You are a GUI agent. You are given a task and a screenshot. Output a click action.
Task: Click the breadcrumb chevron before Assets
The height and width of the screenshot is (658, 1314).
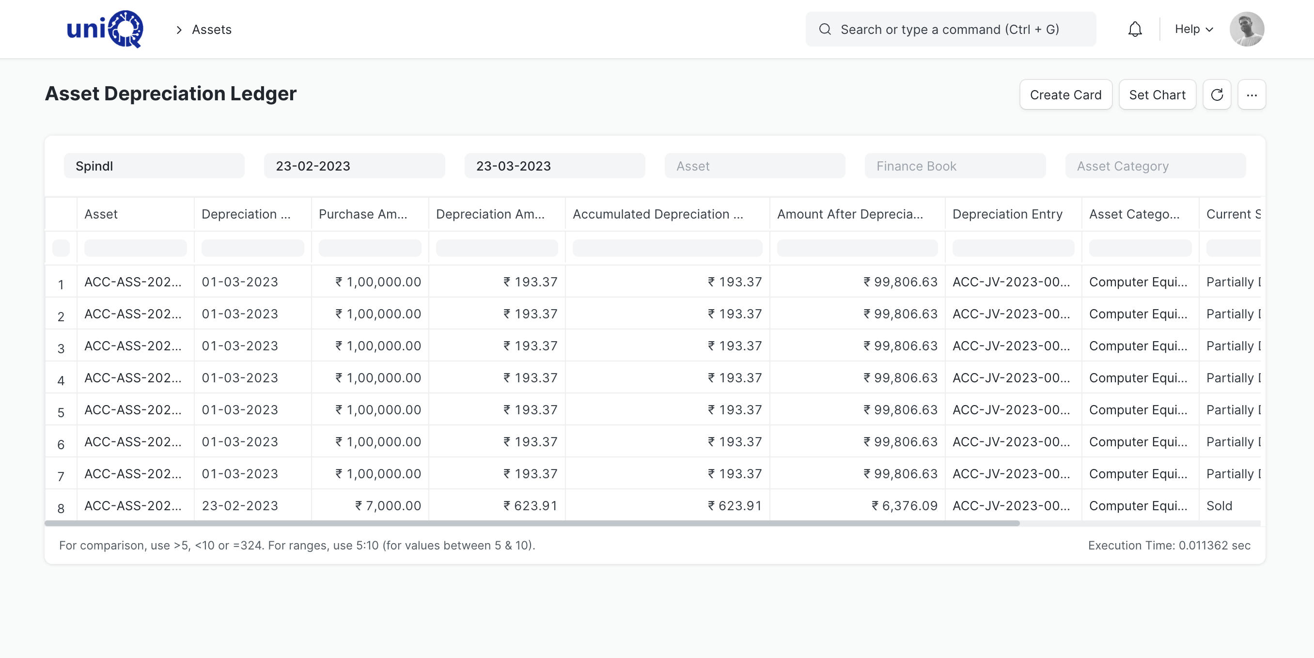point(179,30)
